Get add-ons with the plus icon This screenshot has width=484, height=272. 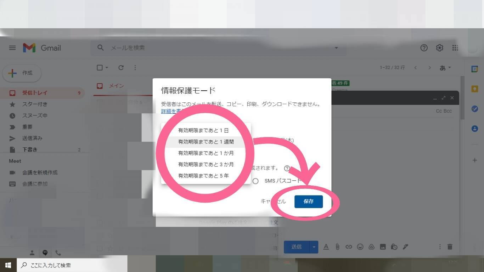tap(475, 160)
